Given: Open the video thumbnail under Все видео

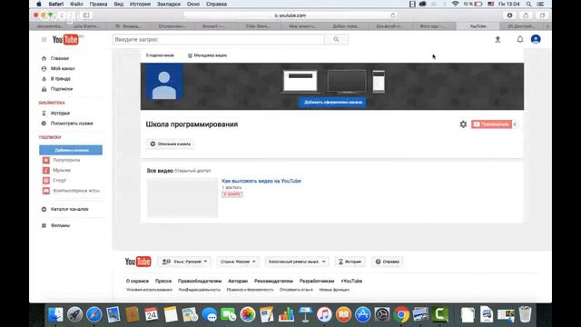Looking at the screenshot, I should pyautogui.click(x=182, y=197).
